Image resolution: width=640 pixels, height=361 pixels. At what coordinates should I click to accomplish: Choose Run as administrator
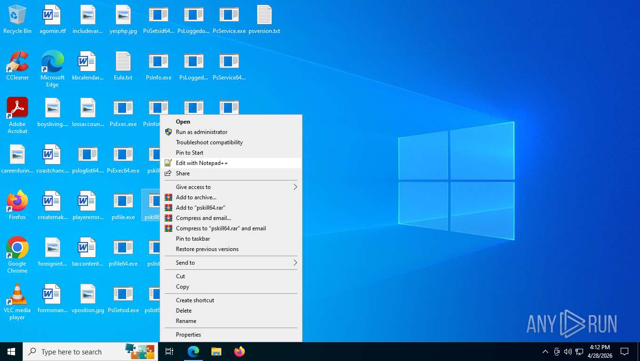[231, 132]
